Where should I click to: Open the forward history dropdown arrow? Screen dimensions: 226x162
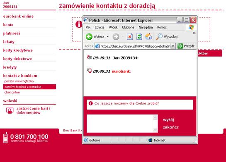tap(123, 37)
